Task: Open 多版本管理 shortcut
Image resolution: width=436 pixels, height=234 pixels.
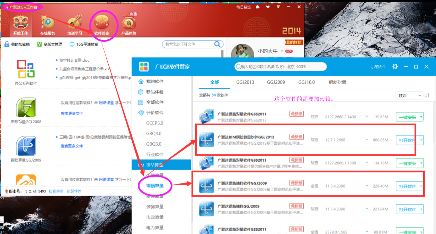Action: (50, 44)
